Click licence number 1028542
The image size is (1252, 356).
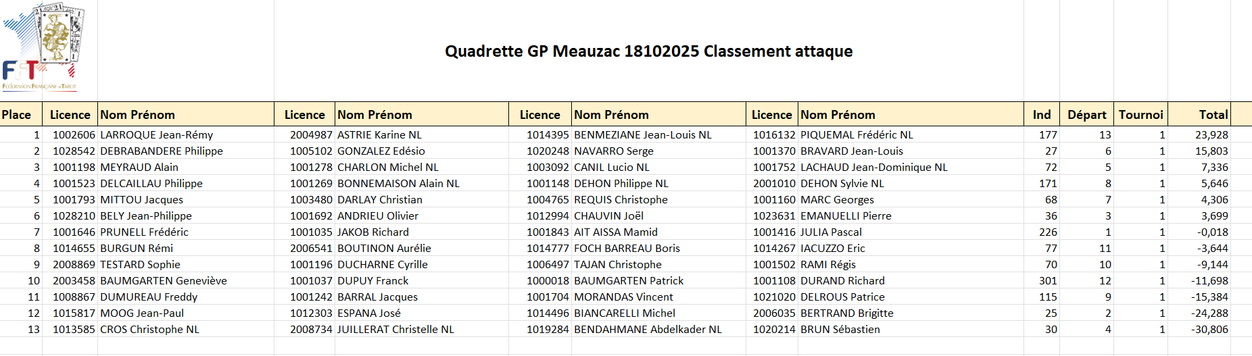(74, 151)
